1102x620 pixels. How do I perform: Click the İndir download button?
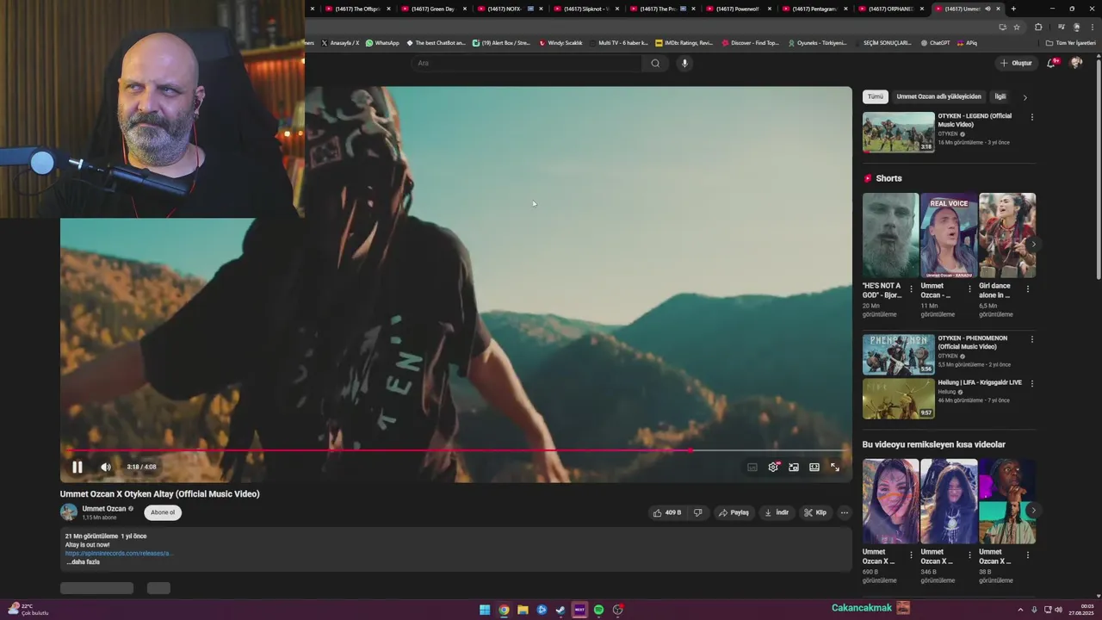(x=777, y=512)
